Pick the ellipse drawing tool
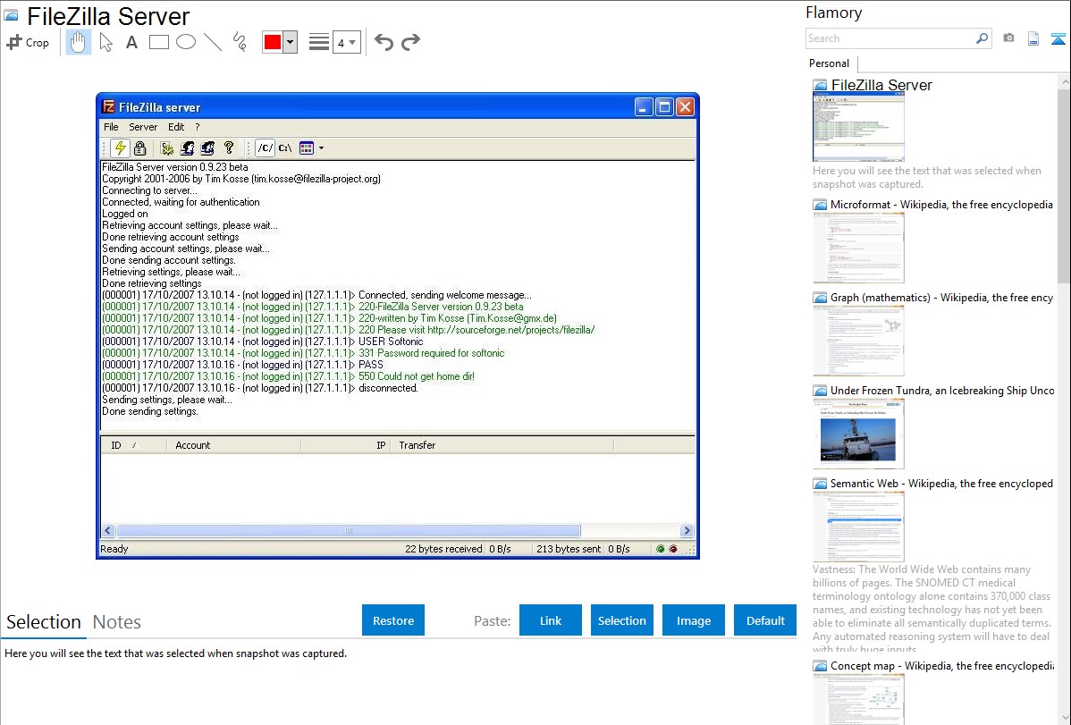This screenshot has height=725, width=1071. (x=186, y=42)
